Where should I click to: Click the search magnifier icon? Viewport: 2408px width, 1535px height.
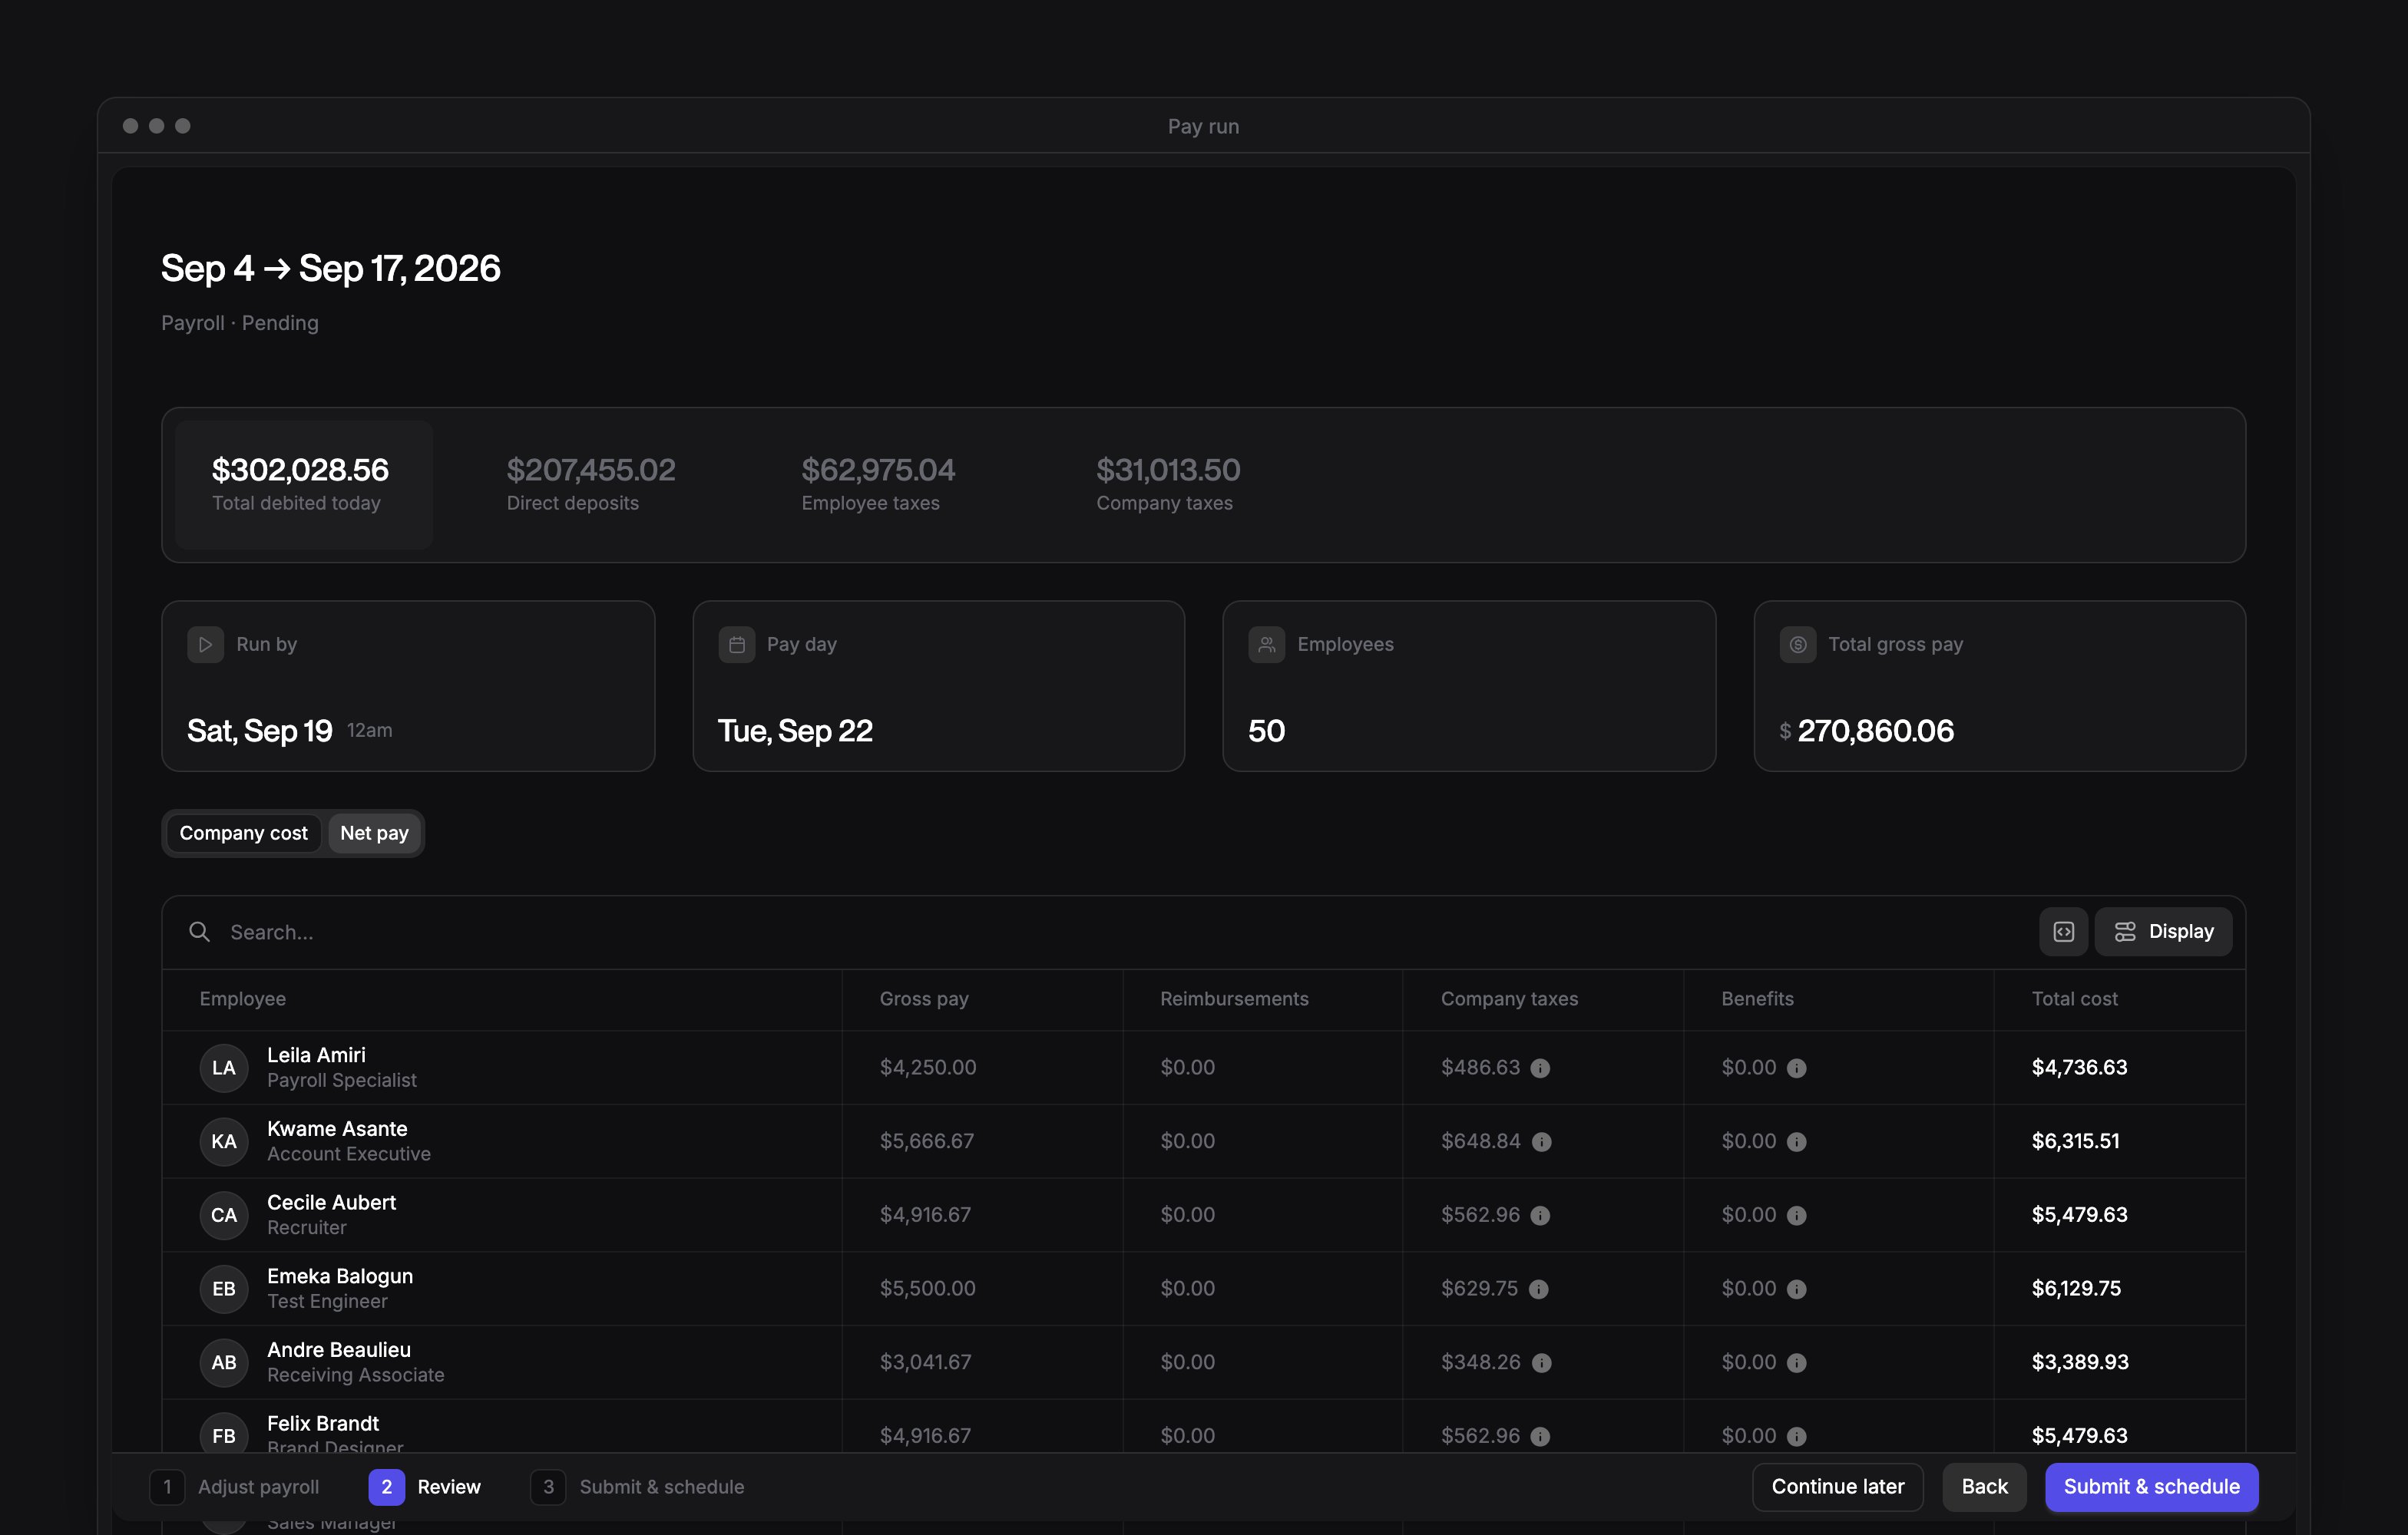tap(200, 932)
